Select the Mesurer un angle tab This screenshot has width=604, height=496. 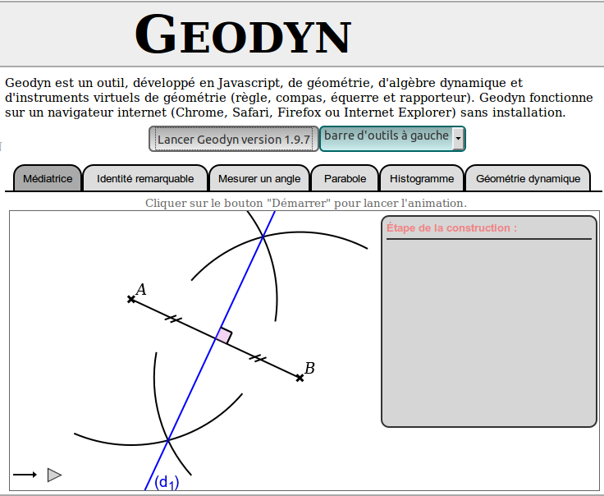(x=259, y=178)
